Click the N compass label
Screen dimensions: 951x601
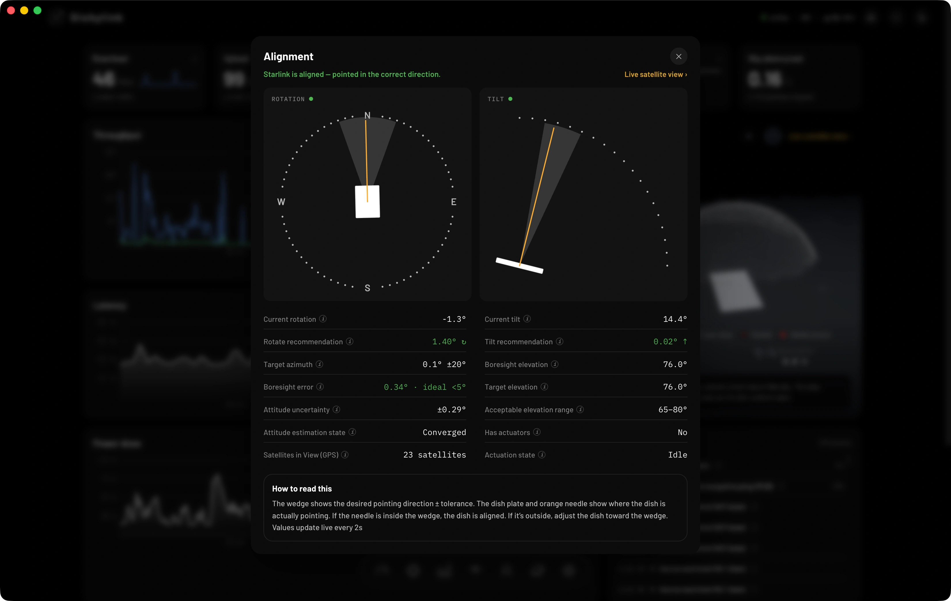click(367, 115)
